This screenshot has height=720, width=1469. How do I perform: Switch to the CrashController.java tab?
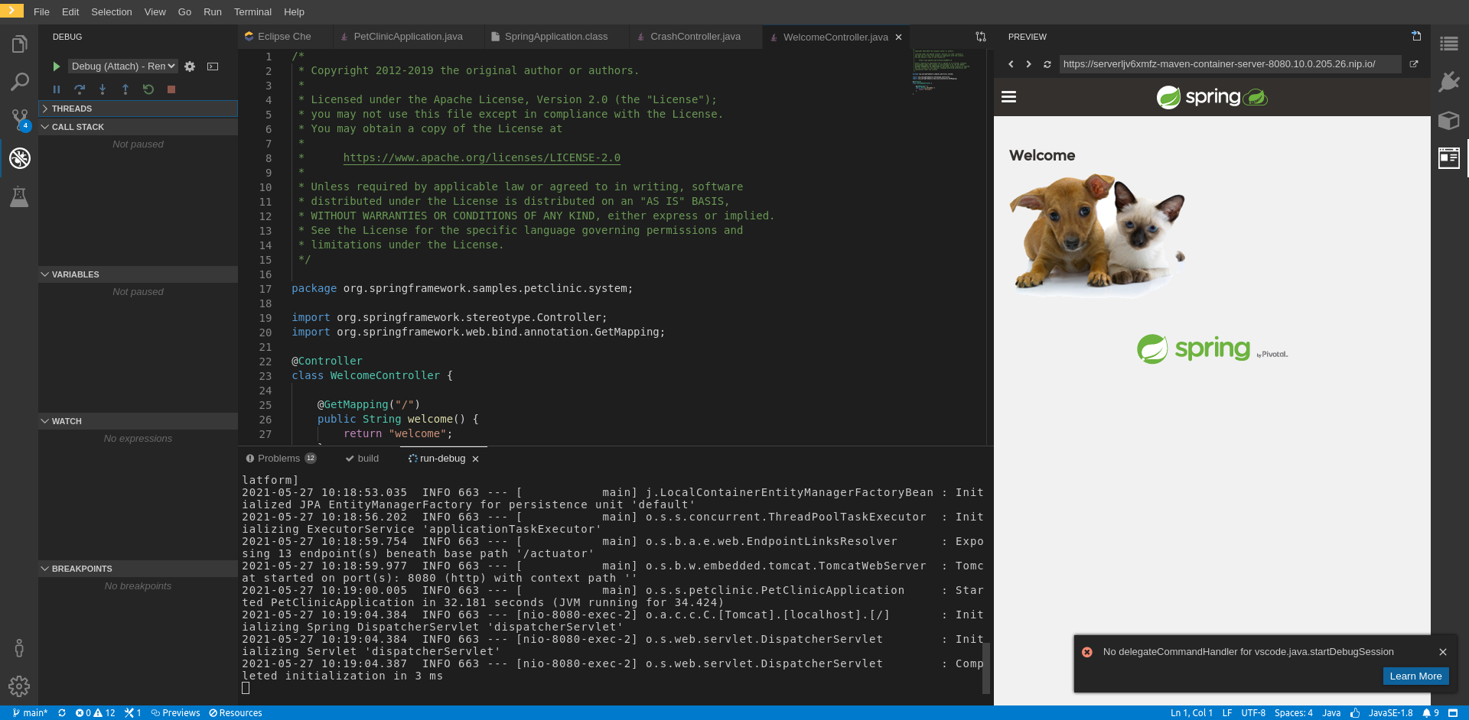point(693,36)
